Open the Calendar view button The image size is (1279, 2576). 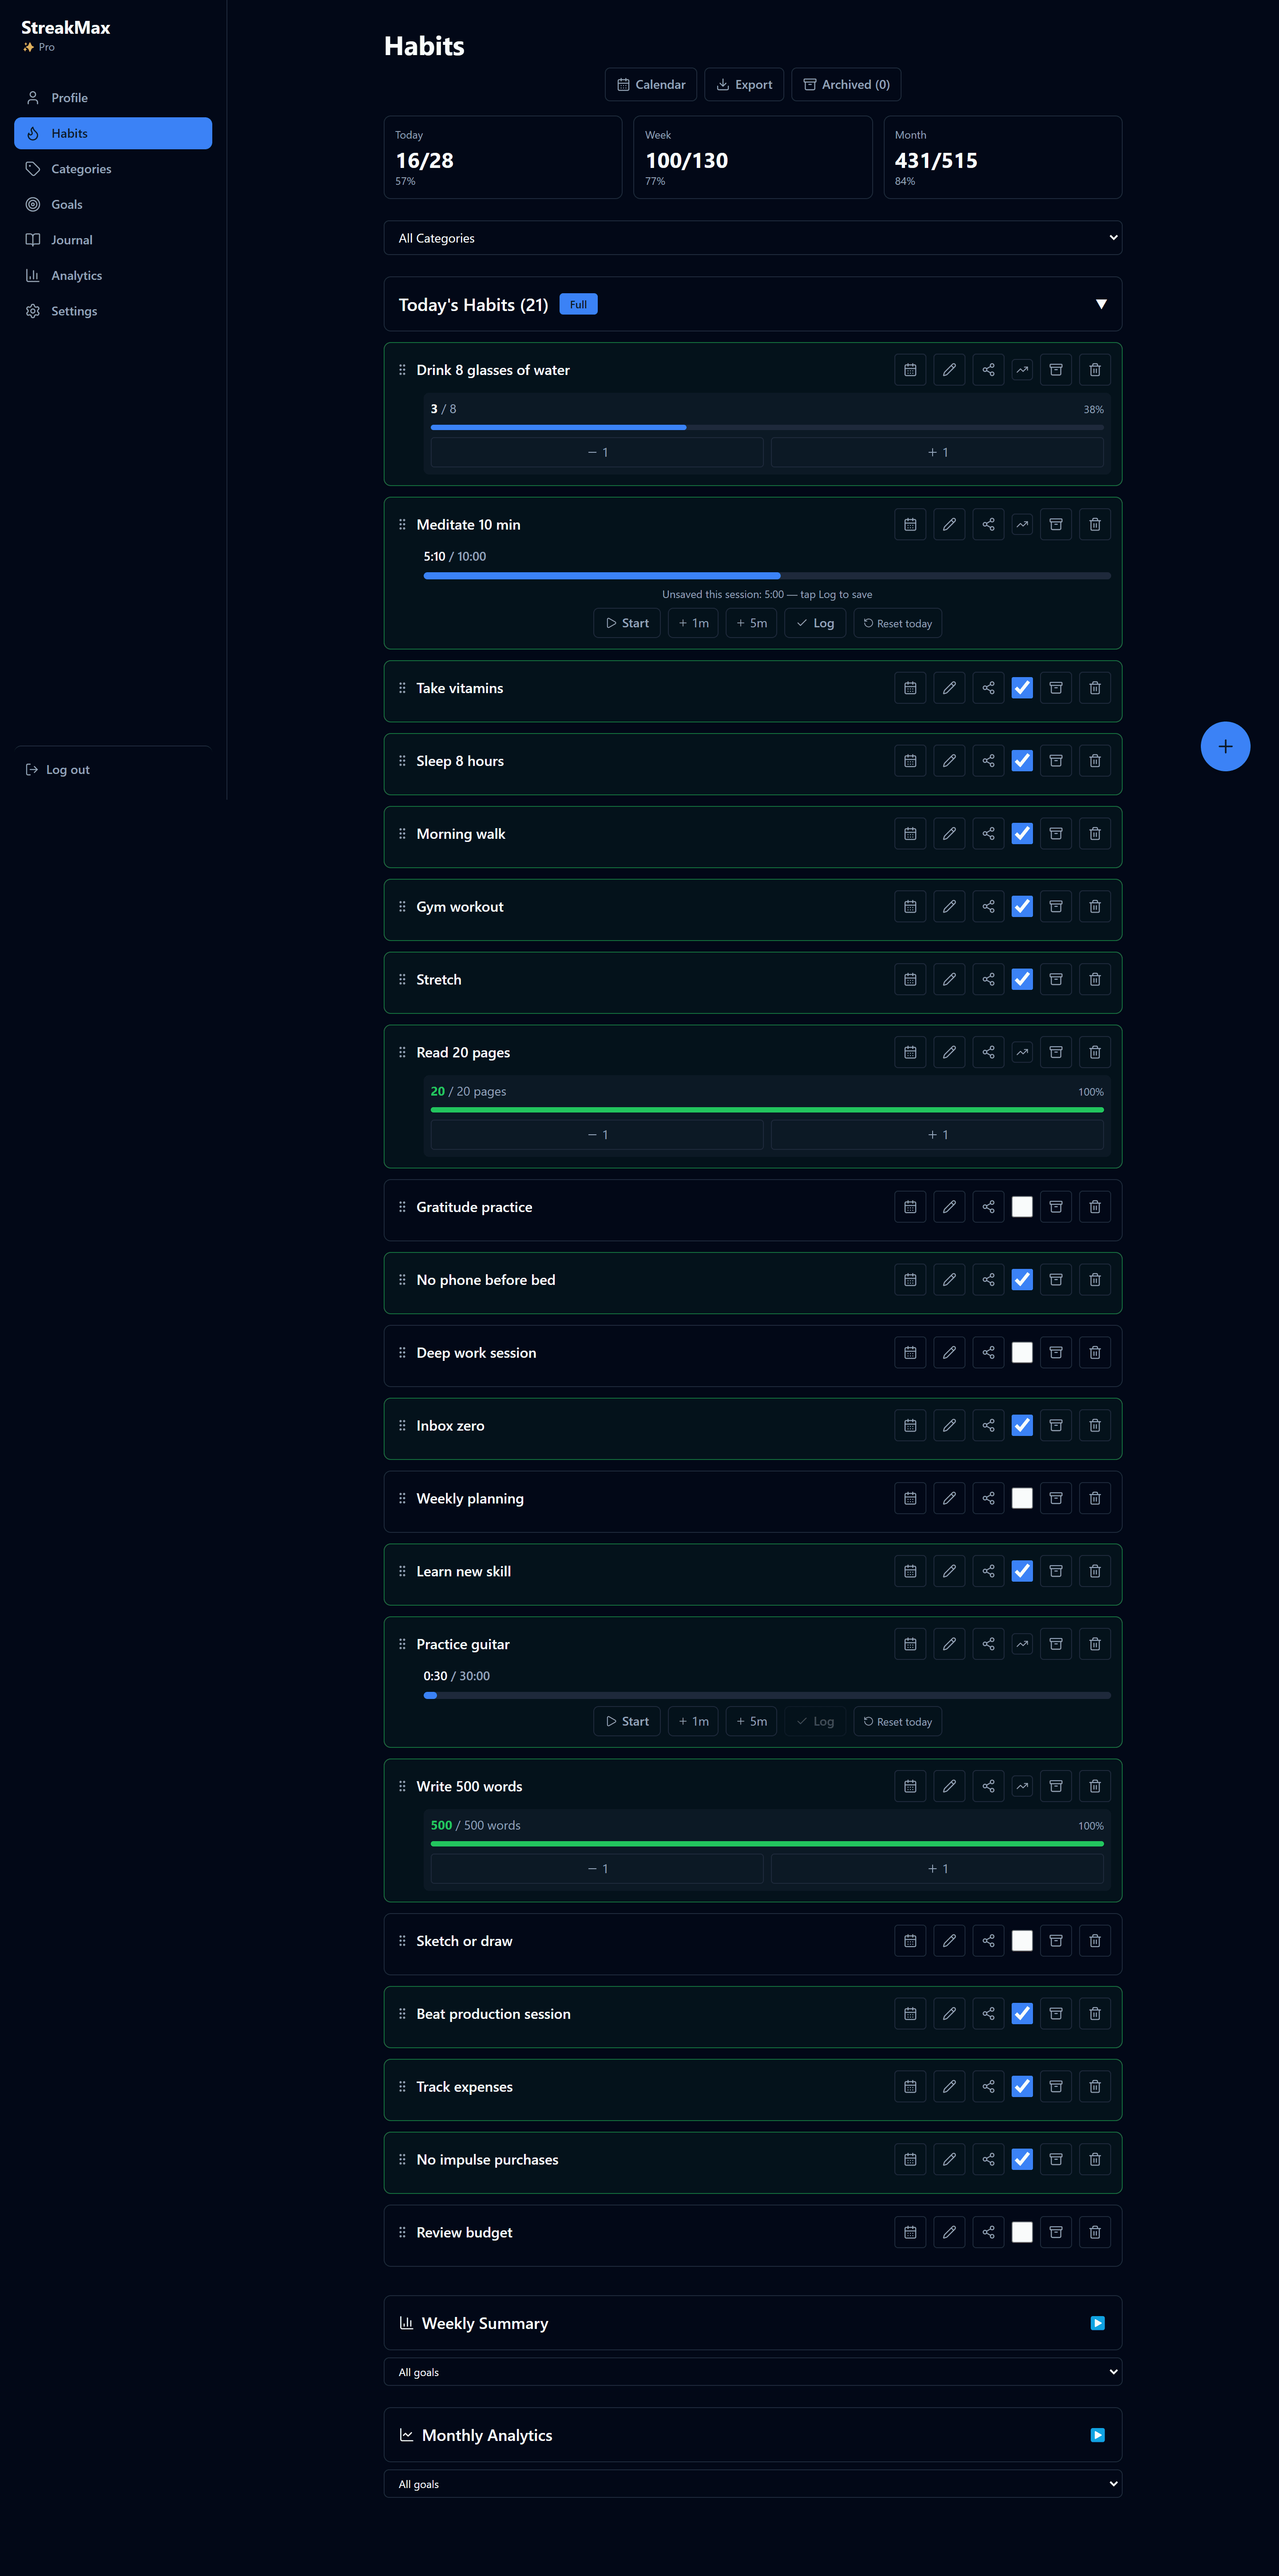(x=651, y=85)
